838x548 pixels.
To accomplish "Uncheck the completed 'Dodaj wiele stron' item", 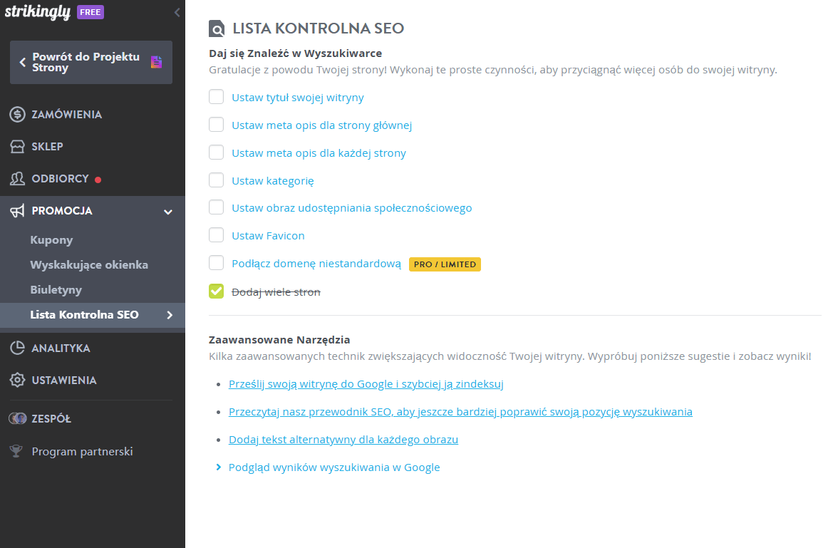I will pos(216,291).
